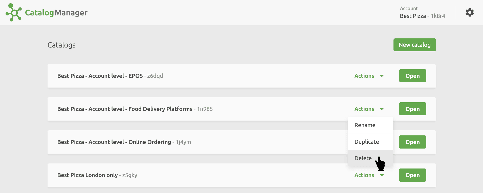Click the green molecule icon in the header
Screen dimensions: 483x193
tap(14, 12)
